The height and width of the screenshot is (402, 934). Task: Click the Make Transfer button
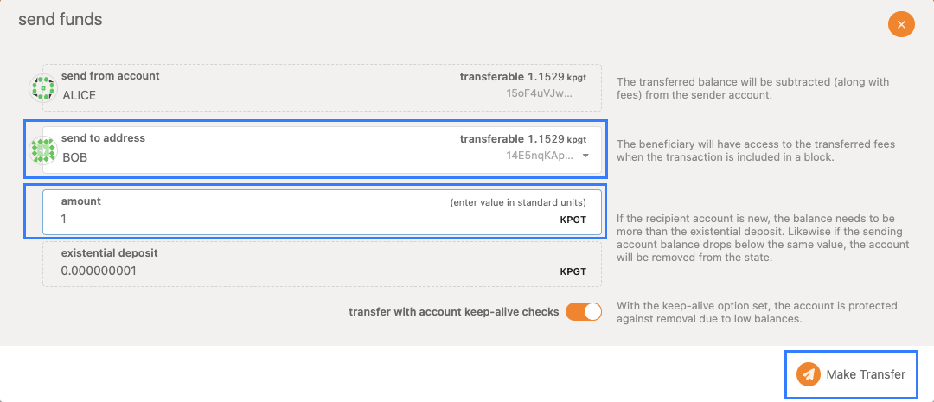point(851,374)
